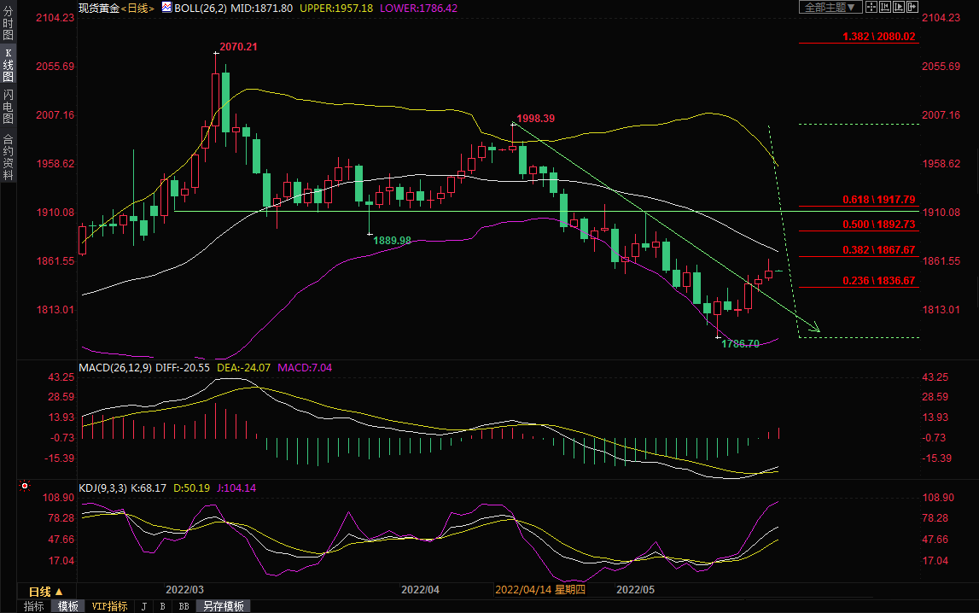Select the 模板 bottom tab
Viewport: 979px width, 613px height.
click(67, 606)
